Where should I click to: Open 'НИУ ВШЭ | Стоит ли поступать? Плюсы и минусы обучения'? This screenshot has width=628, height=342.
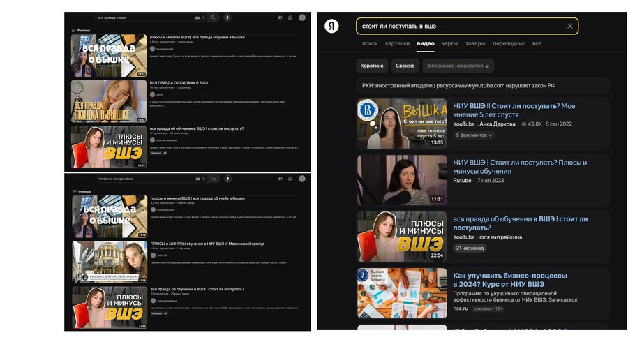pos(519,167)
